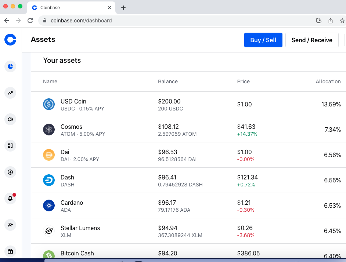This screenshot has height=262, width=346.
Task: Click the Dash asset icon
Action: pyautogui.click(x=49, y=180)
